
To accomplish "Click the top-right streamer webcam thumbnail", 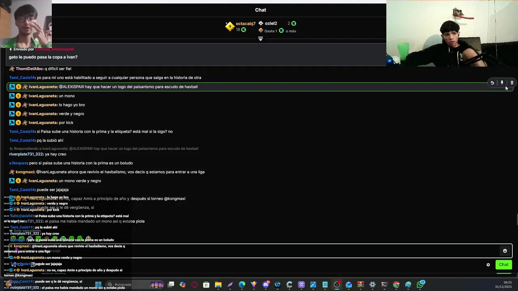I will coord(452,33).
